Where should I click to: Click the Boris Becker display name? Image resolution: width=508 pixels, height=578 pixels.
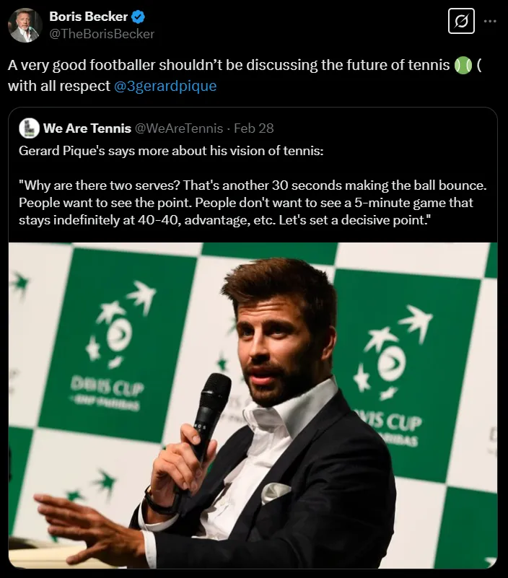pos(89,17)
